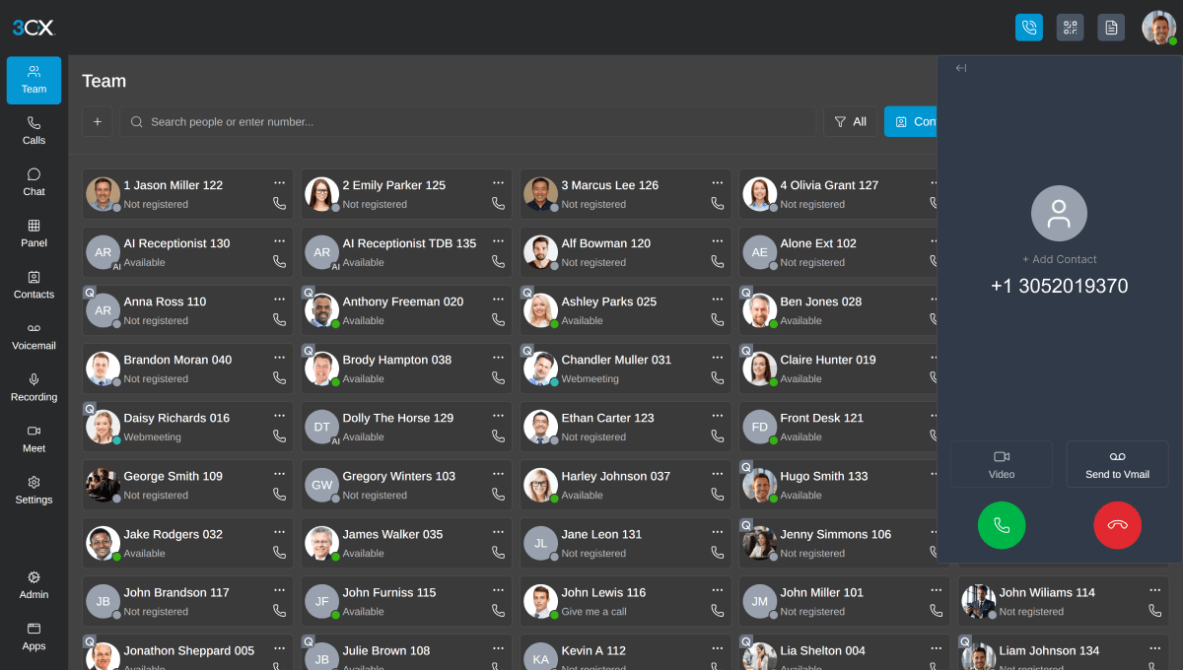Open Admin in sidebar
The height and width of the screenshot is (670, 1183).
(x=34, y=584)
